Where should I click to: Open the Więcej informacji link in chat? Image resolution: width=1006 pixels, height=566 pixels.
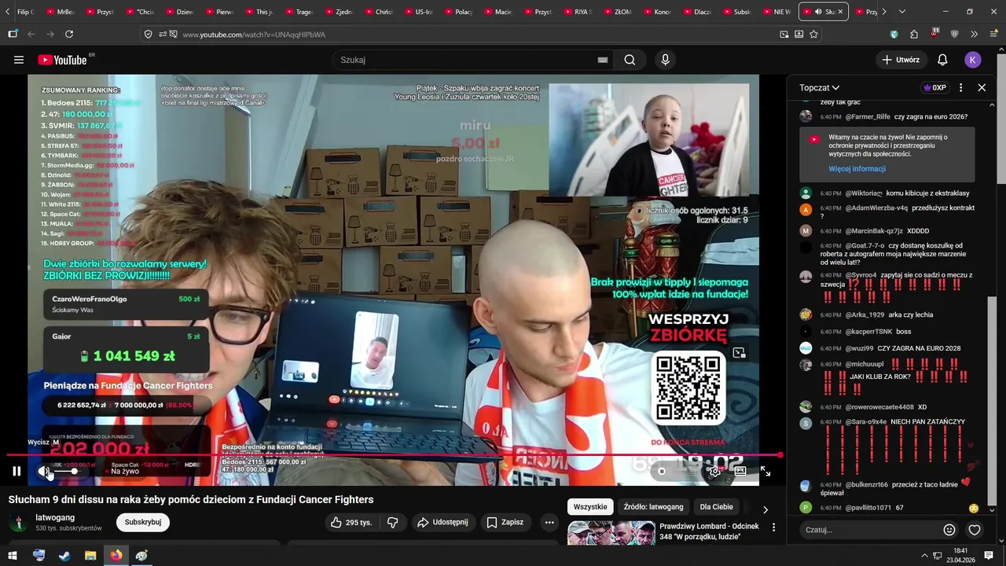click(857, 169)
